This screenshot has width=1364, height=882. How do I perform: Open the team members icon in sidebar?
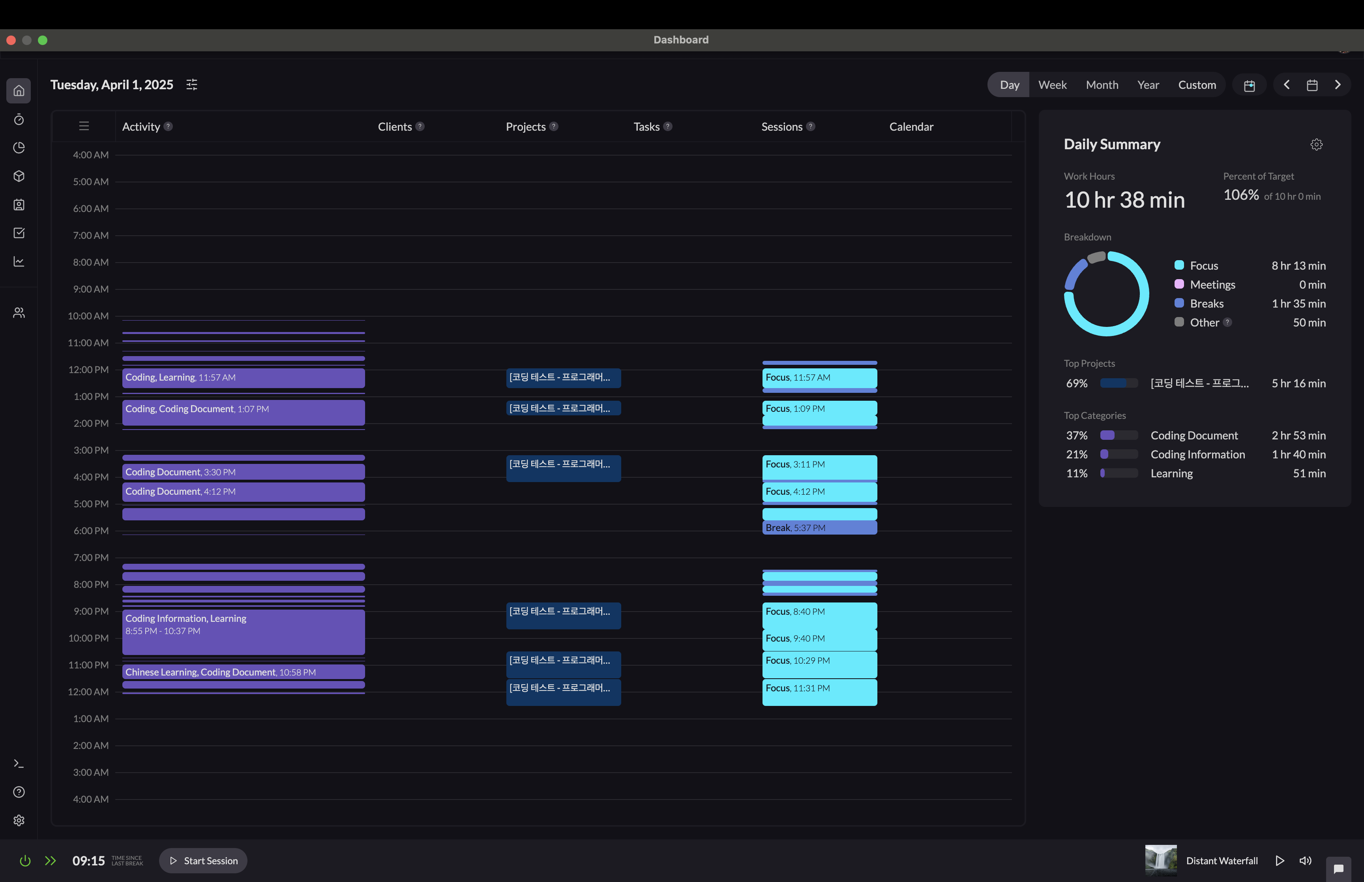[19, 313]
